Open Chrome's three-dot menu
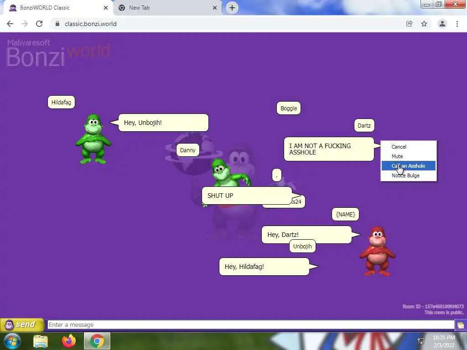Screen dimensions: 467x350 [x=457, y=24]
